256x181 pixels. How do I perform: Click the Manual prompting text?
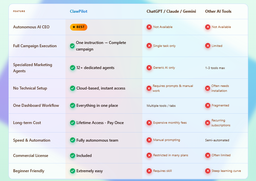pyautogui.click(x=166, y=140)
